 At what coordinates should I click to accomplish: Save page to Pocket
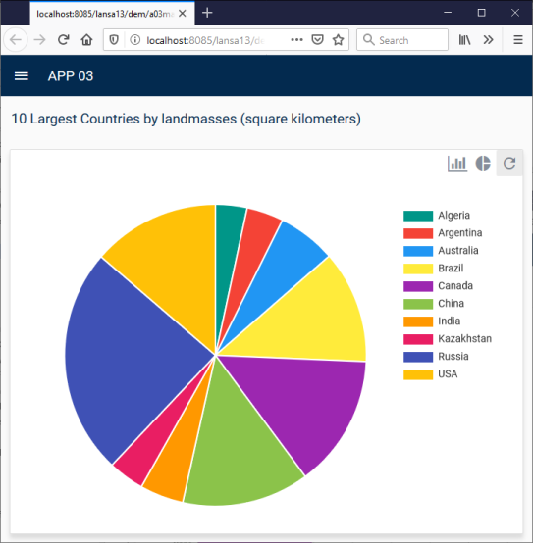coord(317,40)
